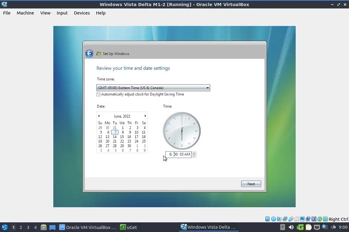Select June 18 in the calendar

[x=144, y=137]
